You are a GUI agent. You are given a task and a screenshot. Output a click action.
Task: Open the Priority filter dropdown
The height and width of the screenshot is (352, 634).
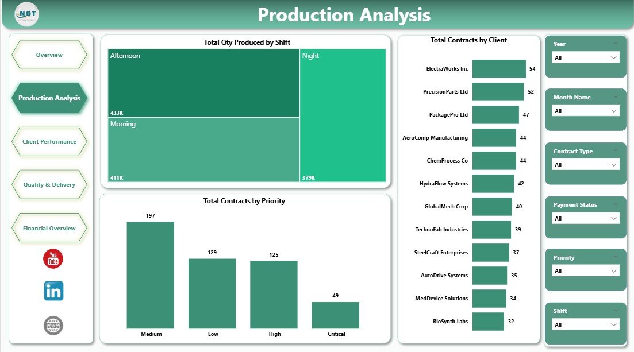585,270
